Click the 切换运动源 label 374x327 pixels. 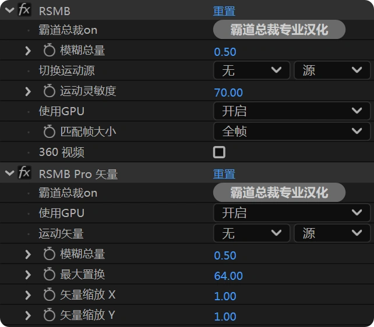[67, 70]
